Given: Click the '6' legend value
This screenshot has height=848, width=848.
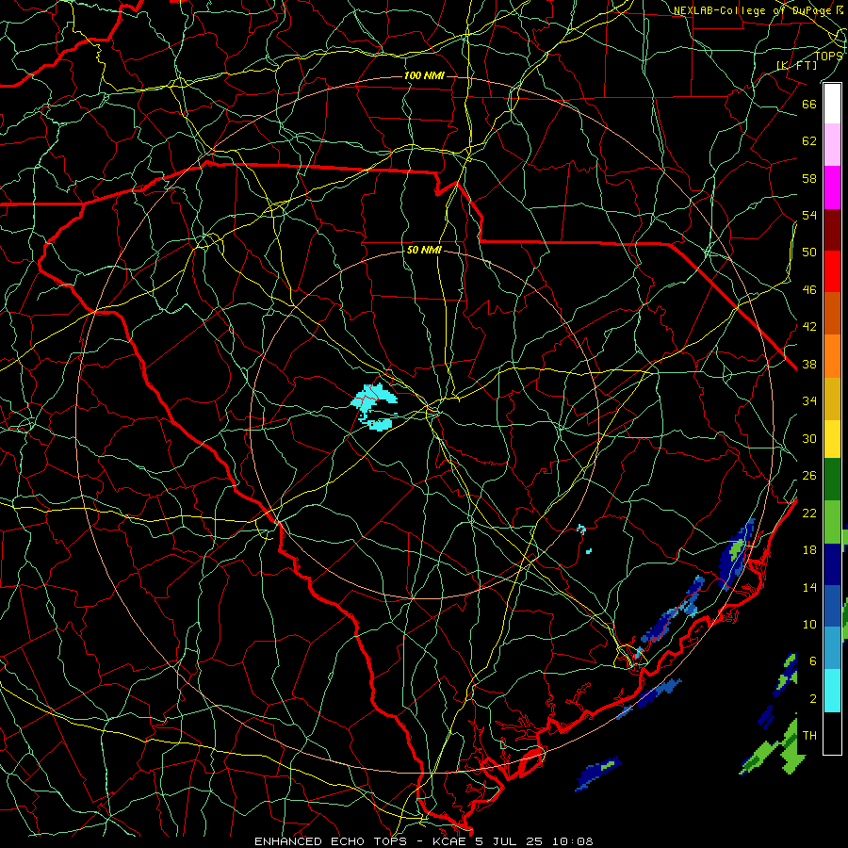Looking at the screenshot, I should point(813,661).
